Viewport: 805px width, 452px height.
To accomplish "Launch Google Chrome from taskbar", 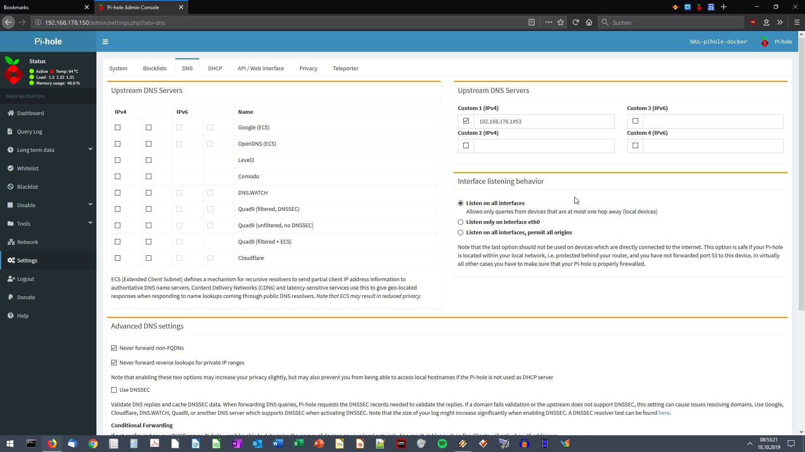I will click(x=93, y=444).
